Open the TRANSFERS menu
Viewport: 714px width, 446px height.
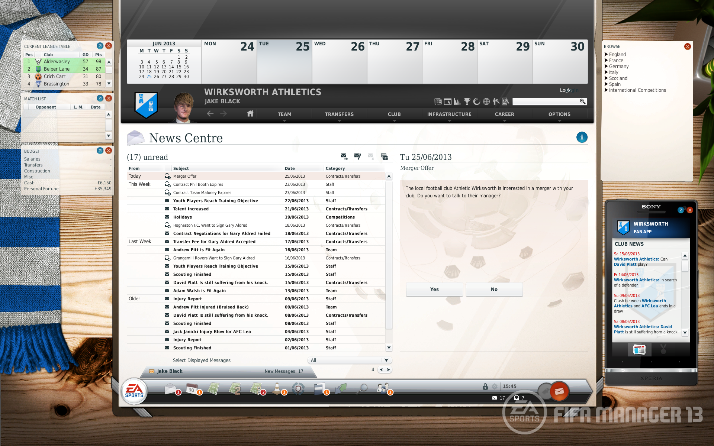coord(339,114)
